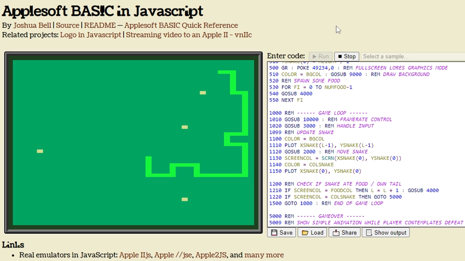Stop the running program

pyautogui.click(x=347, y=56)
